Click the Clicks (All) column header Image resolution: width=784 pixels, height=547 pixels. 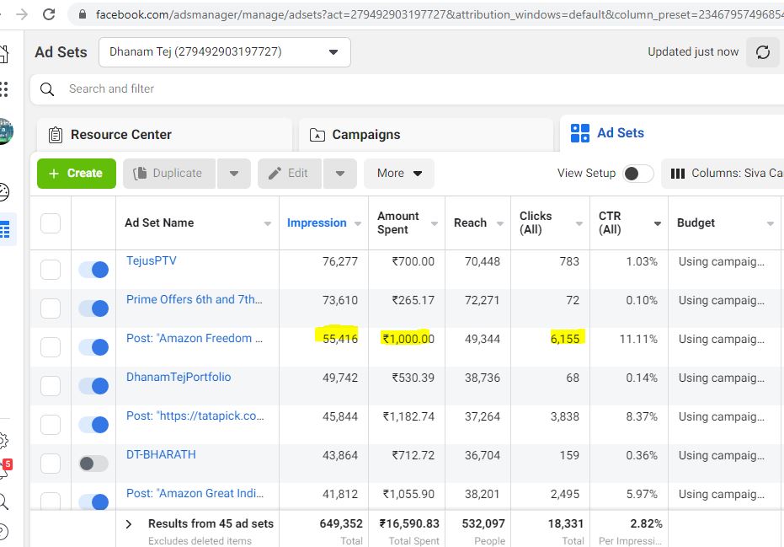pyautogui.click(x=536, y=223)
